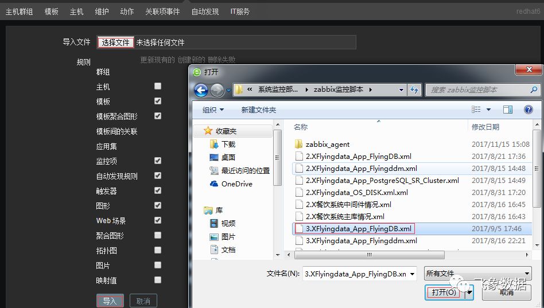
Task: Select file 2.X餐饮系统中间件情况.xml
Action: (343, 204)
